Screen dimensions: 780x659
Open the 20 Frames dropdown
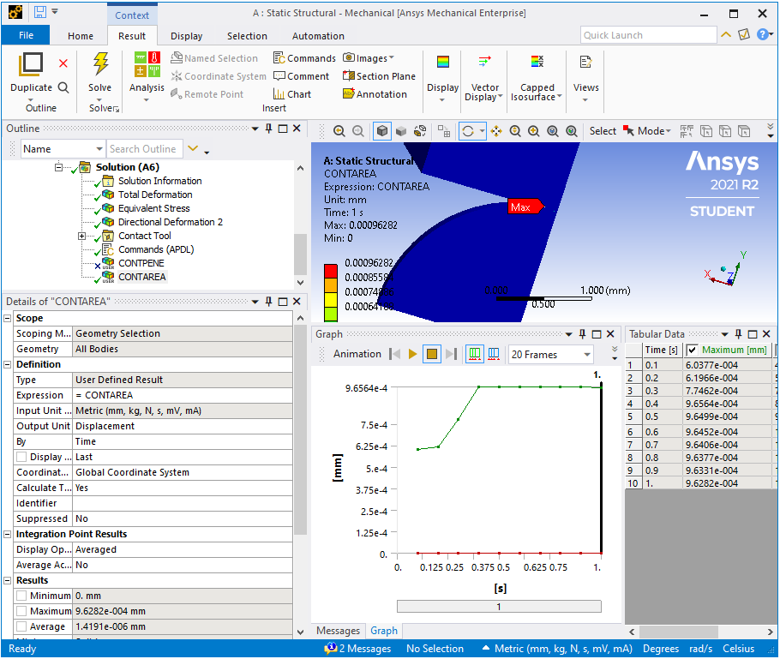coord(551,355)
